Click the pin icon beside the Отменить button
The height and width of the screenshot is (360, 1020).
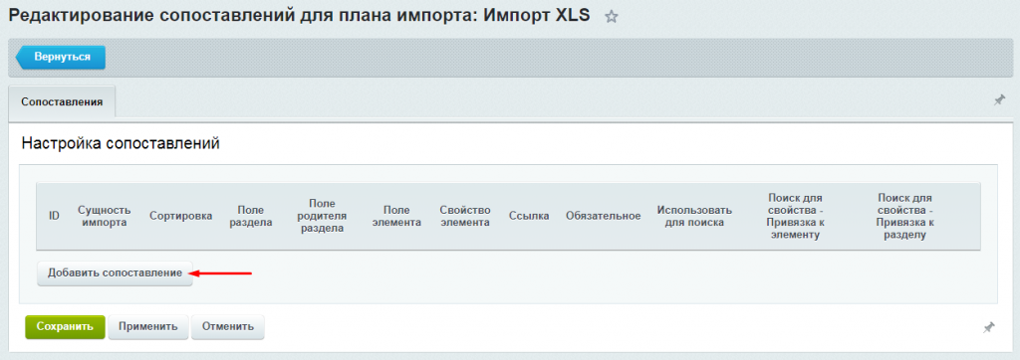(x=988, y=327)
